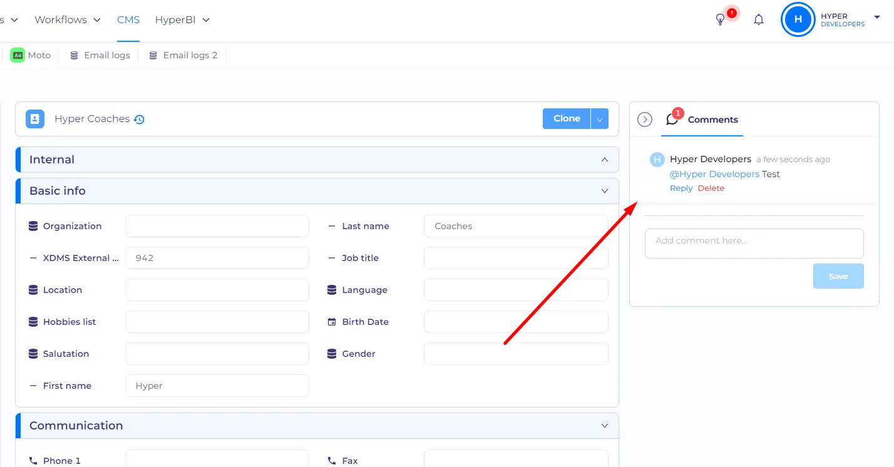The image size is (894, 467).
Task: Open the HyperBI dropdown menu
Action: [x=182, y=20]
